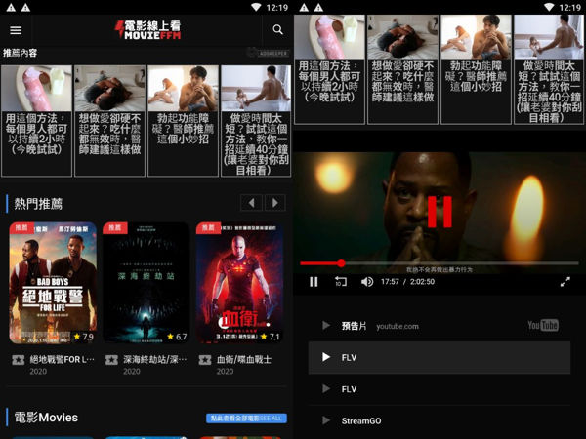586x439 pixels.
Task: Tap the right screen Wi-Fi status icon
Action: 549,7
